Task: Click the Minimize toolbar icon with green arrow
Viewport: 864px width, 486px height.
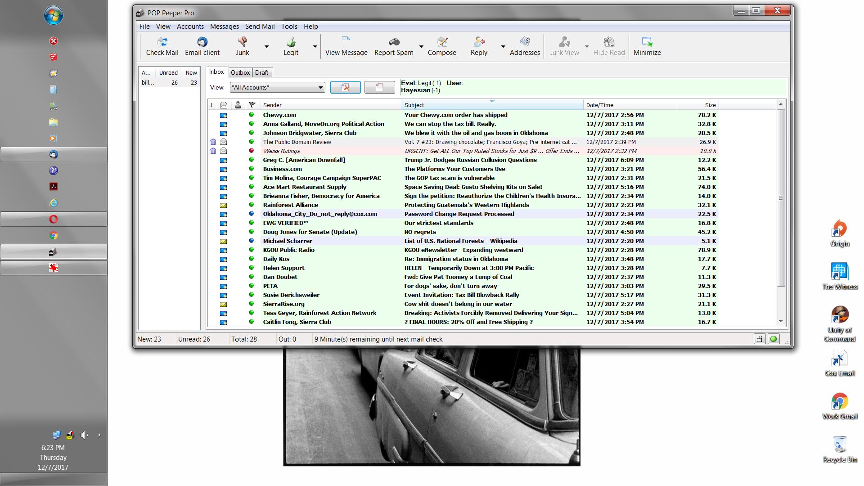Action: coord(647,46)
